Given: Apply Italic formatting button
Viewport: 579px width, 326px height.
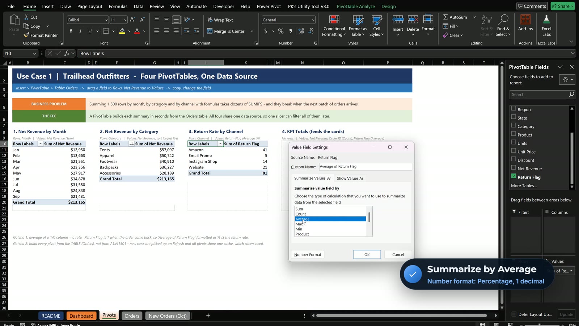Looking at the screenshot, I should (x=80, y=31).
